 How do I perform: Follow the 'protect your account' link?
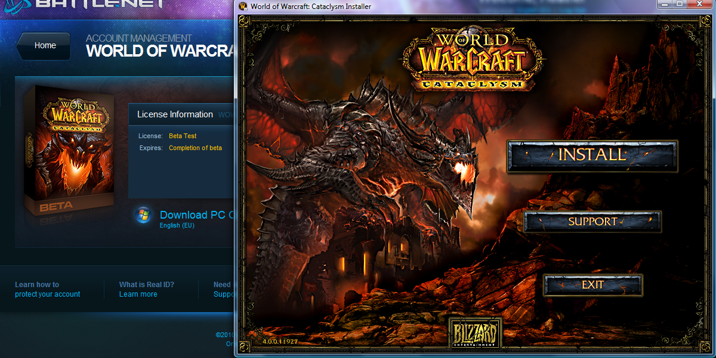(48, 294)
